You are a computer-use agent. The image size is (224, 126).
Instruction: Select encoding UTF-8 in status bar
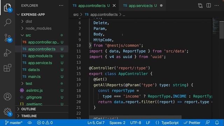(135, 123)
